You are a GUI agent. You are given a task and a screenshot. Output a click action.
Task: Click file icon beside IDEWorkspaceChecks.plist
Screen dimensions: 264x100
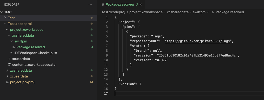(12, 53)
